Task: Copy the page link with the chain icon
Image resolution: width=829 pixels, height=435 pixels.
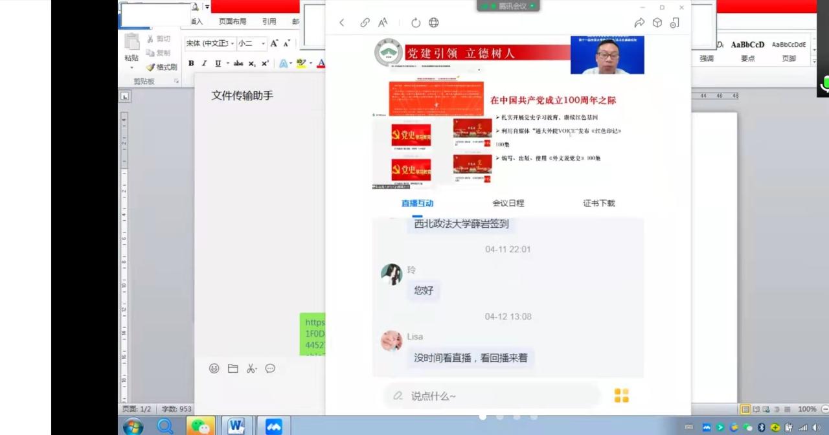Action: coord(365,23)
